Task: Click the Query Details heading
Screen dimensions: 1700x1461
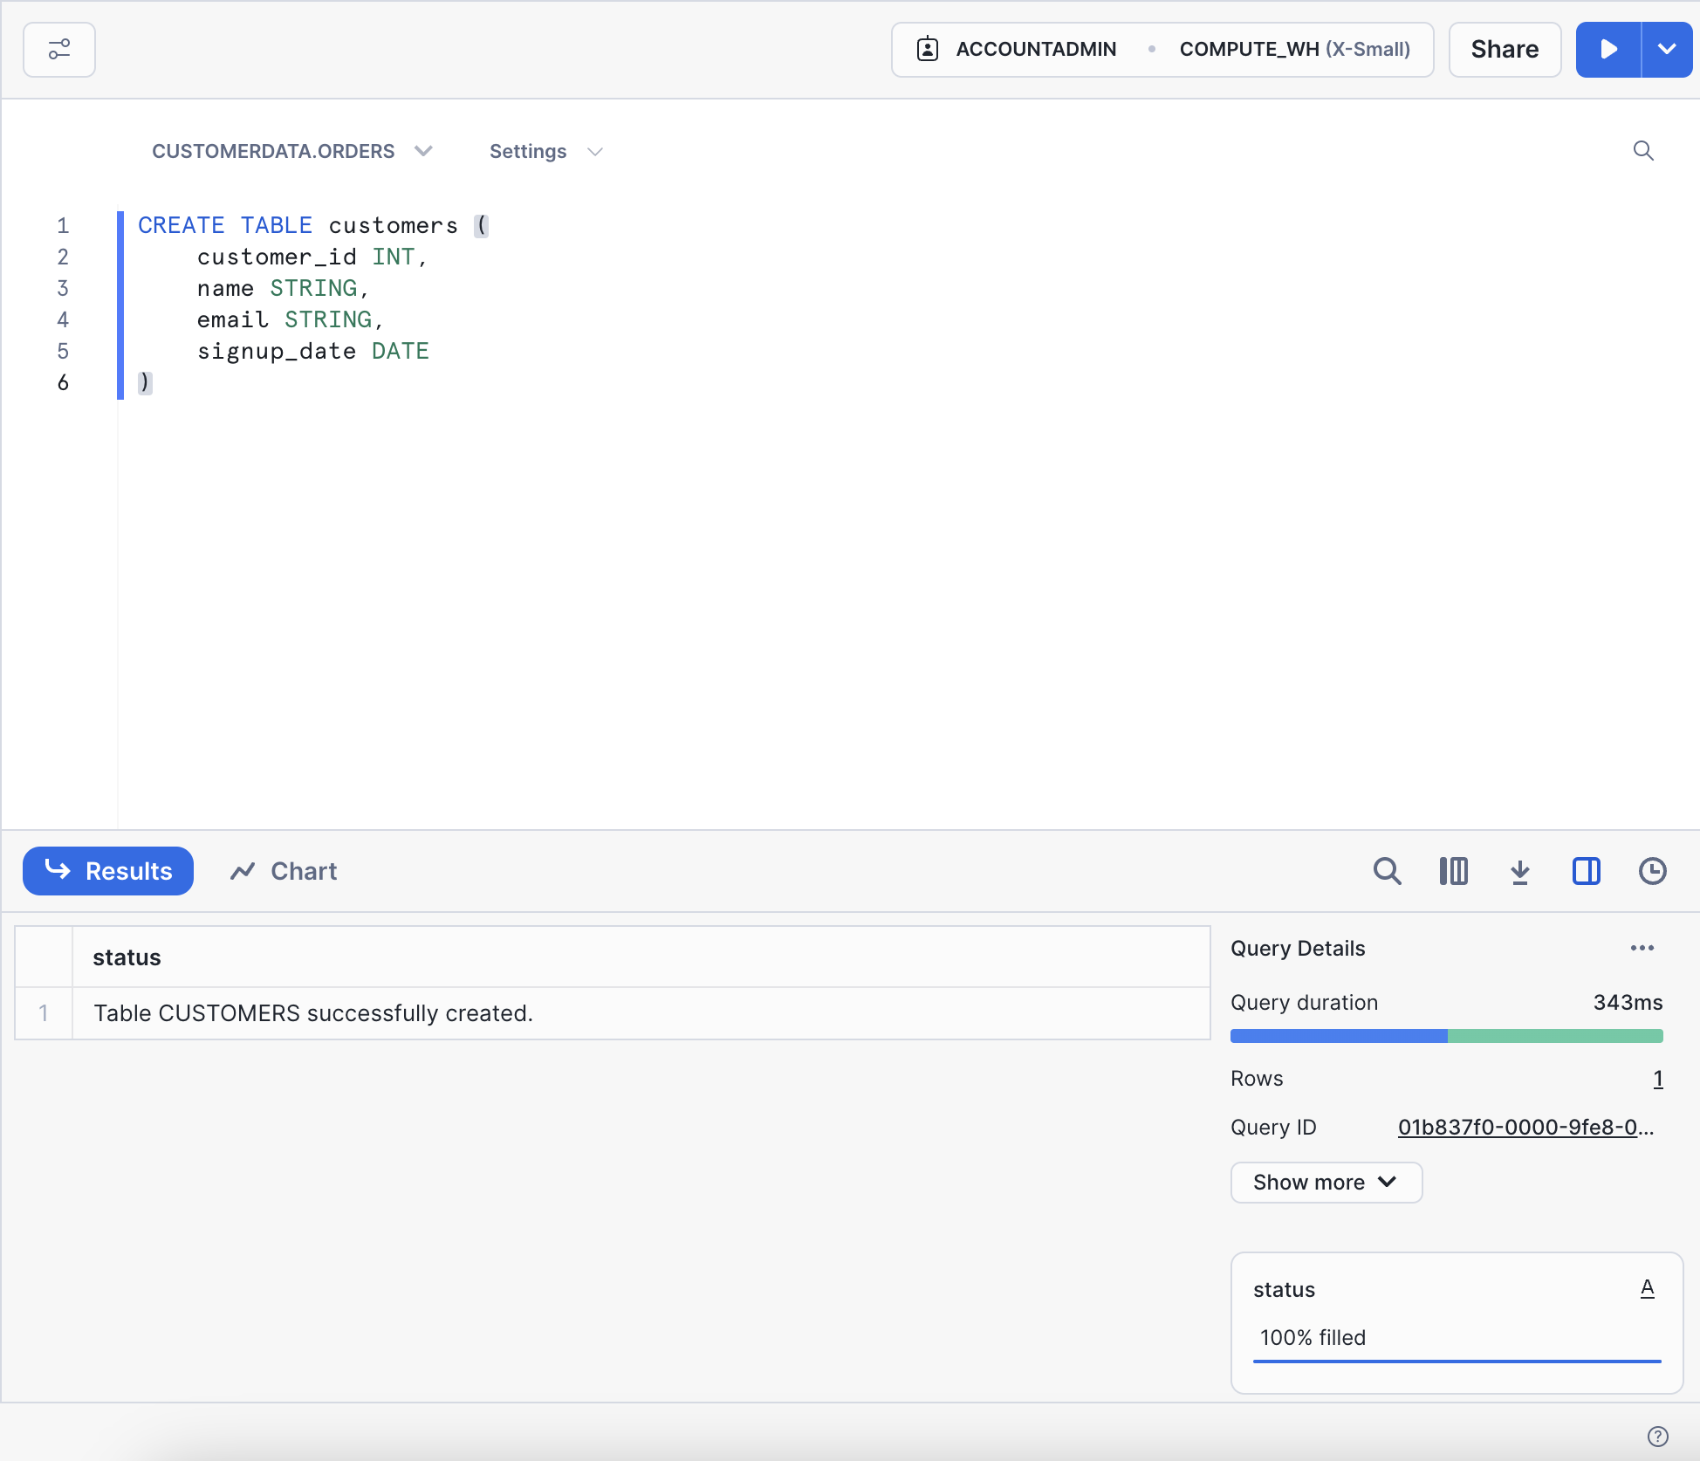Action: (1298, 949)
